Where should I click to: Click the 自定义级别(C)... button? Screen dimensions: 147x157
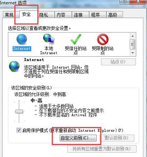tap(78, 138)
